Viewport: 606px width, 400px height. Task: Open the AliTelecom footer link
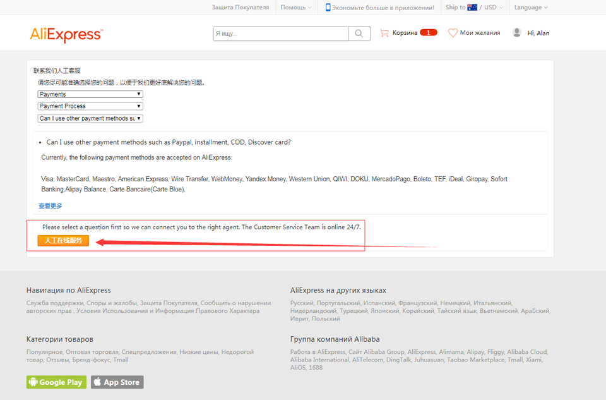tap(367, 360)
